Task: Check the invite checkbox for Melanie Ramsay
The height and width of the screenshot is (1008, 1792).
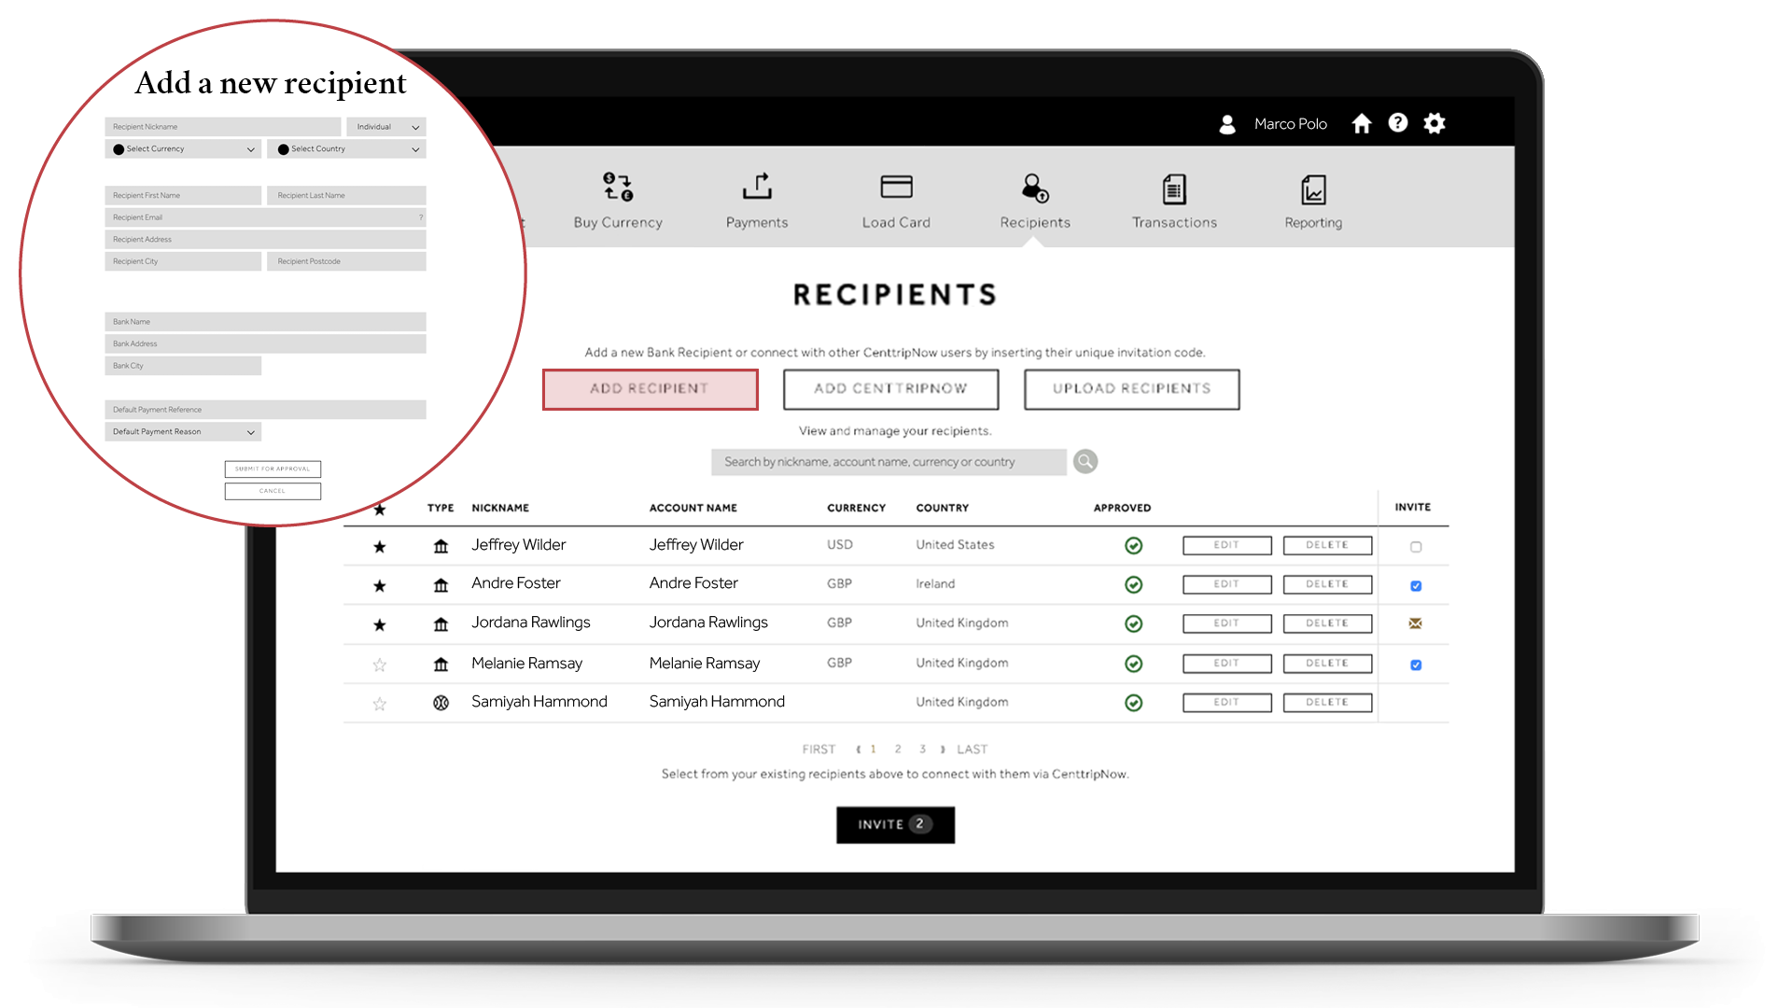Action: click(x=1417, y=665)
